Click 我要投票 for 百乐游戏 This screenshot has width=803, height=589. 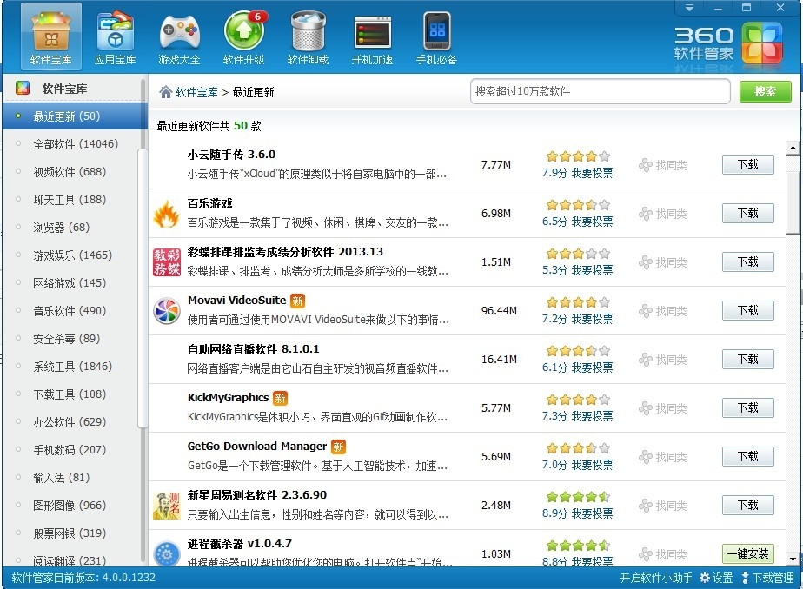click(x=592, y=222)
